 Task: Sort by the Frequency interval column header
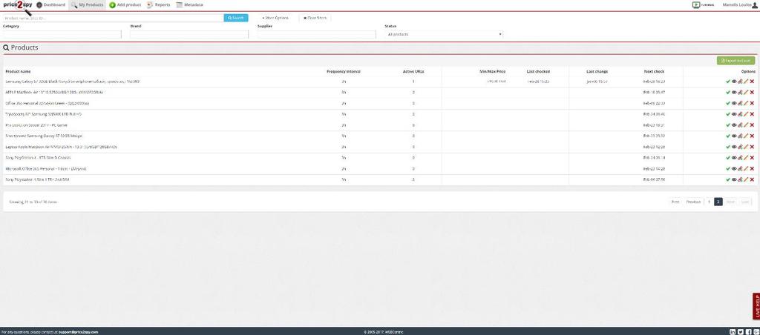(x=343, y=71)
